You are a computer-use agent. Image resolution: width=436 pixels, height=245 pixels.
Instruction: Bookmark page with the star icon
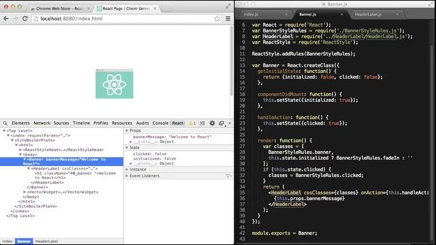217,18
